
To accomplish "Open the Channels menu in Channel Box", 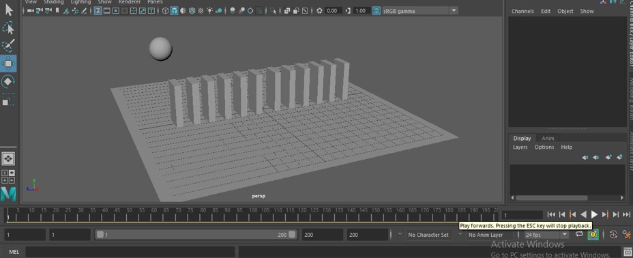I will tap(522, 12).
